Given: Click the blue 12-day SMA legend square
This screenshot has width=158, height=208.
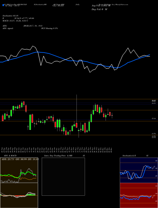Looking at the screenshot, I should (x=3, y=5).
